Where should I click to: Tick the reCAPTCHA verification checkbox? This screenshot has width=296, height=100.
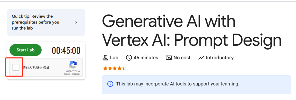pos(16,67)
